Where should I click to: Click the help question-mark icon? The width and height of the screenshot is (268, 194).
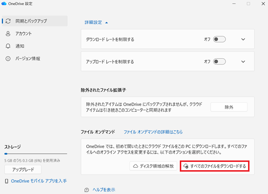[x=87, y=190]
